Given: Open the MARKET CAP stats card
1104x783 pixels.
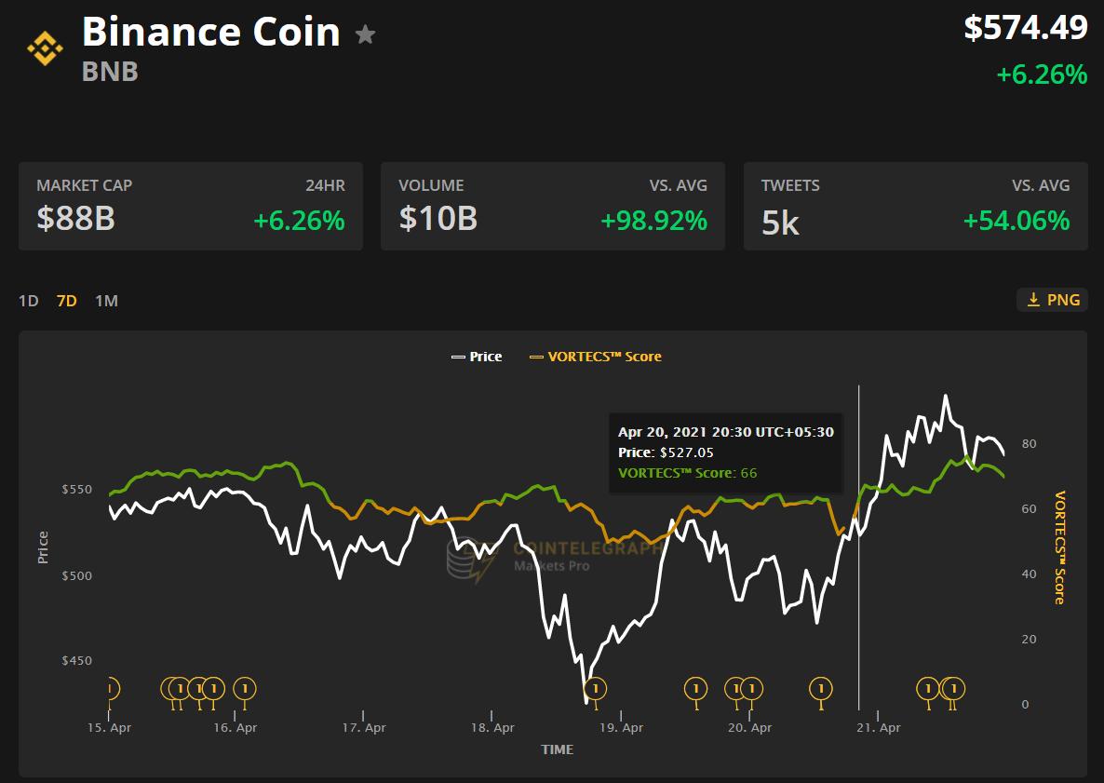Looking at the screenshot, I should (191, 206).
